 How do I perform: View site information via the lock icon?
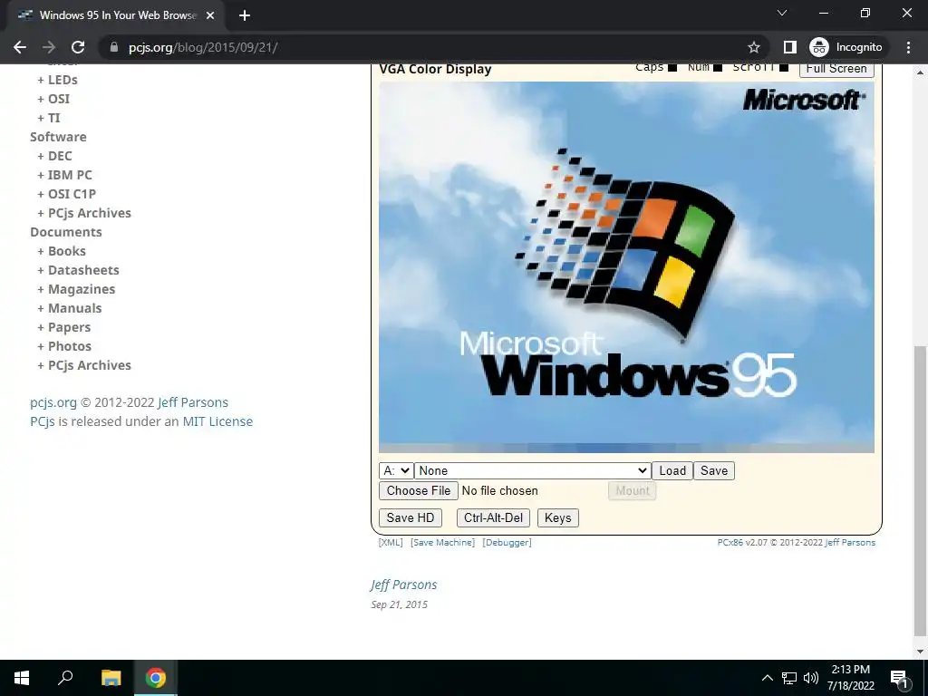(x=114, y=47)
